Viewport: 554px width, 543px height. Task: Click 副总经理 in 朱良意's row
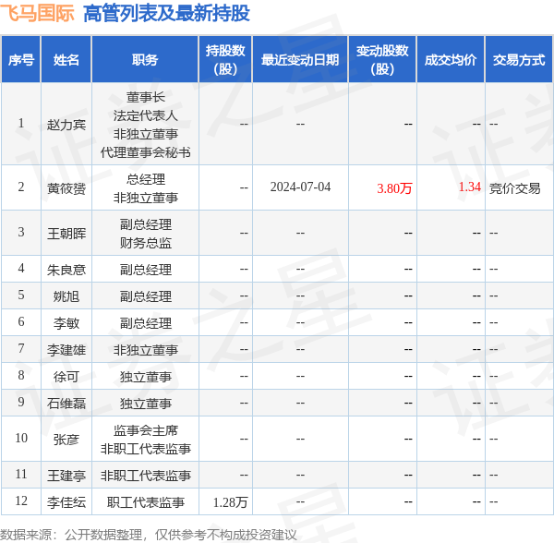(x=146, y=270)
